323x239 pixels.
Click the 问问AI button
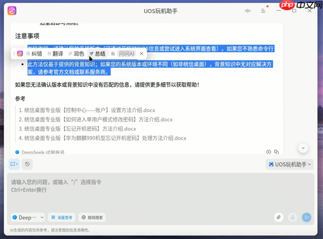click(127, 54)
